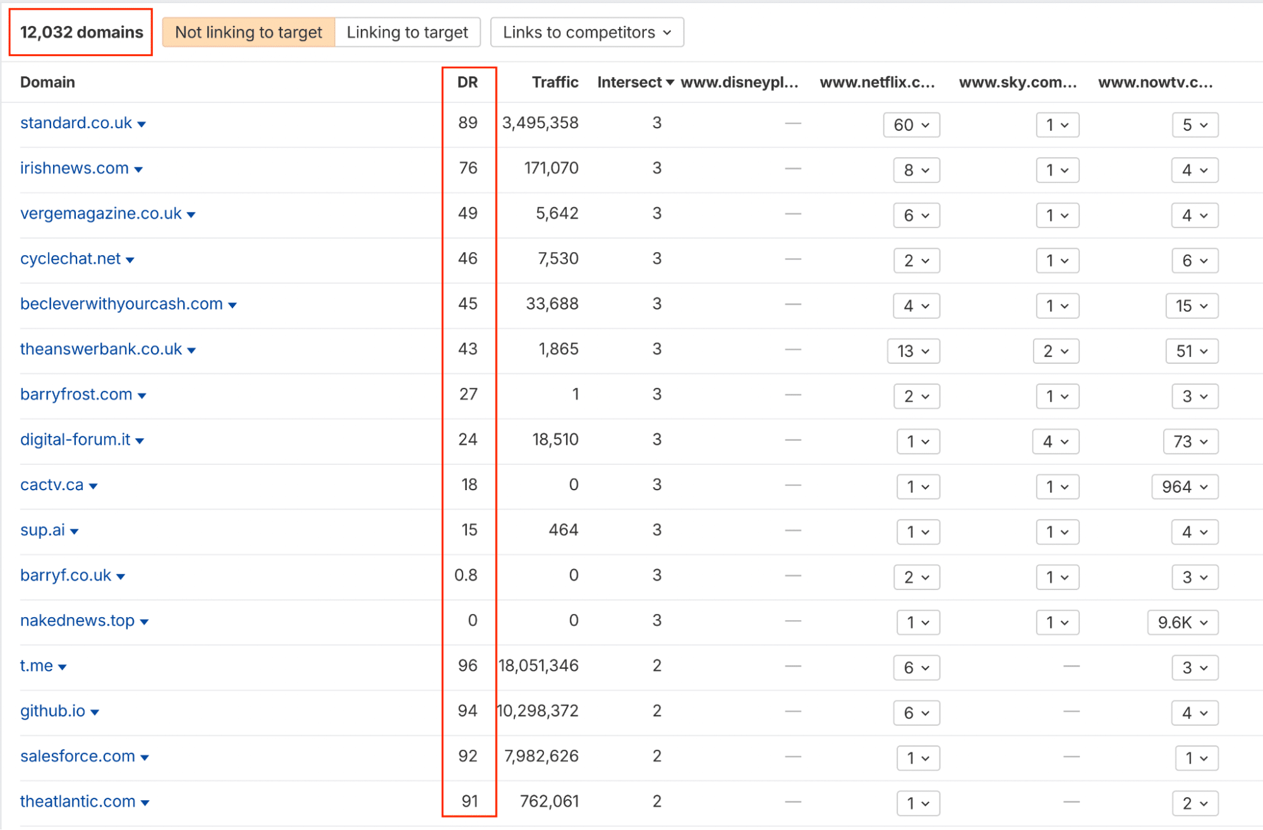Sort the table by the Traffic column

pos(555,82)
